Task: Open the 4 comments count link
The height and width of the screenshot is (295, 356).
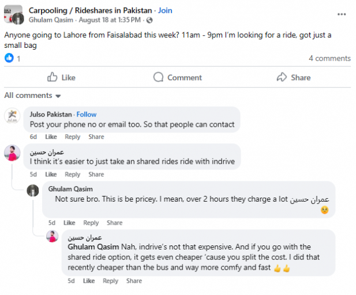Action: click(x=329, y=59)
